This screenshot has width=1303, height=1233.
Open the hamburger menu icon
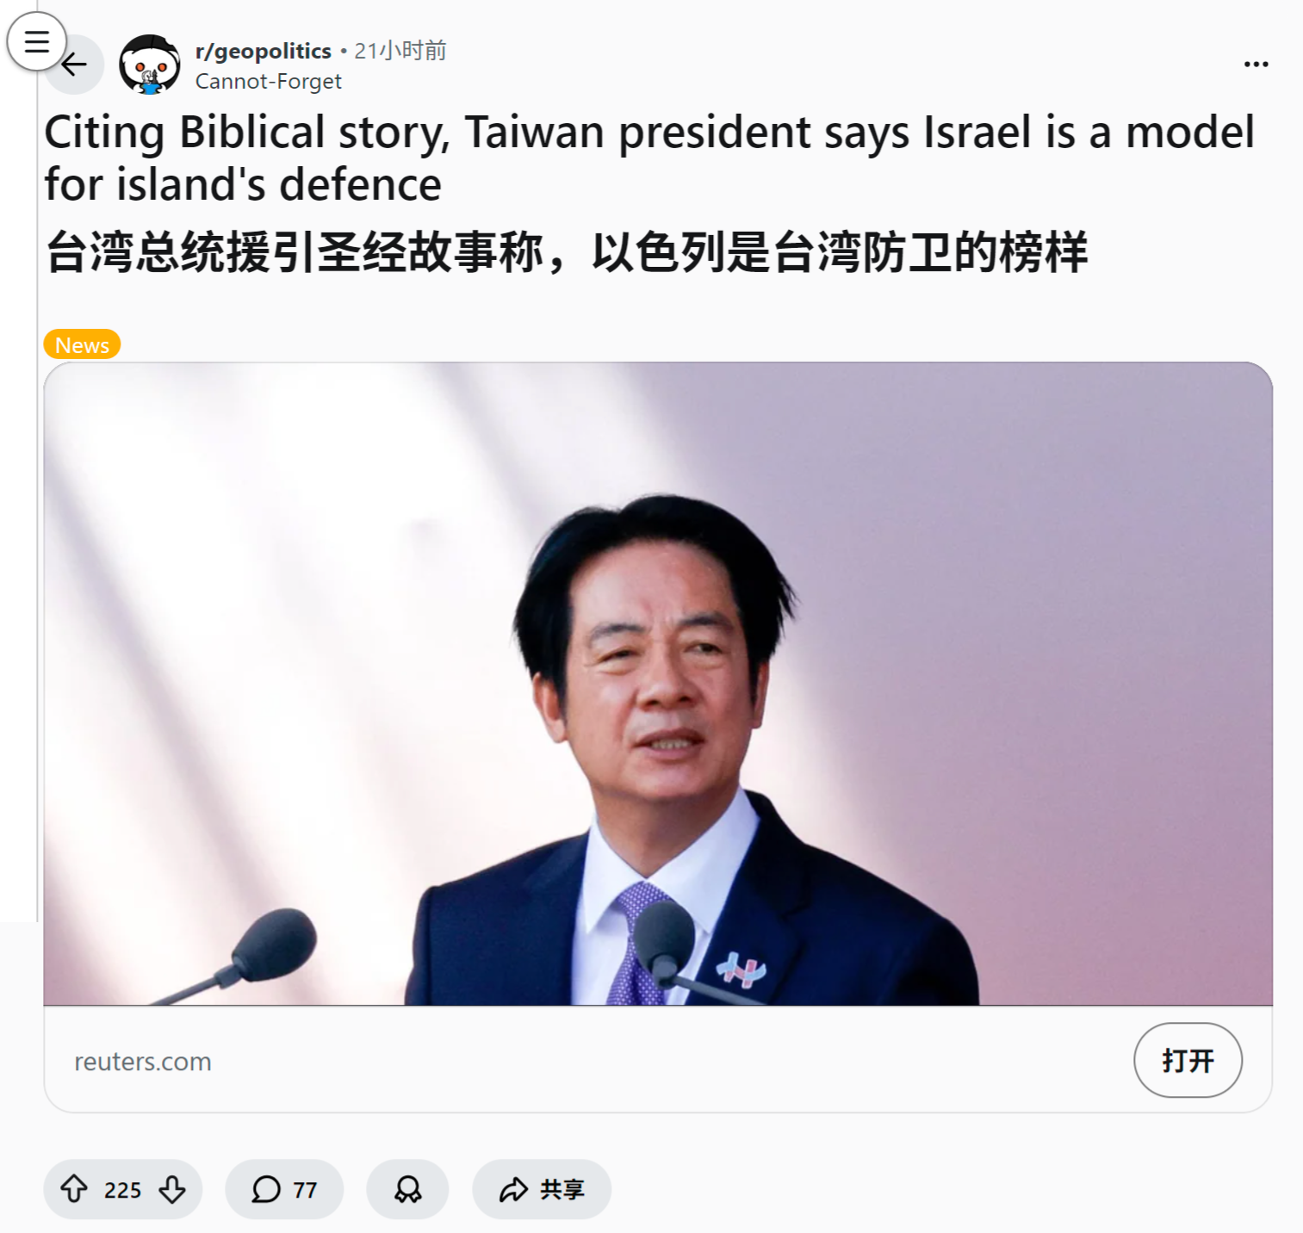click(x=36, y=40)
